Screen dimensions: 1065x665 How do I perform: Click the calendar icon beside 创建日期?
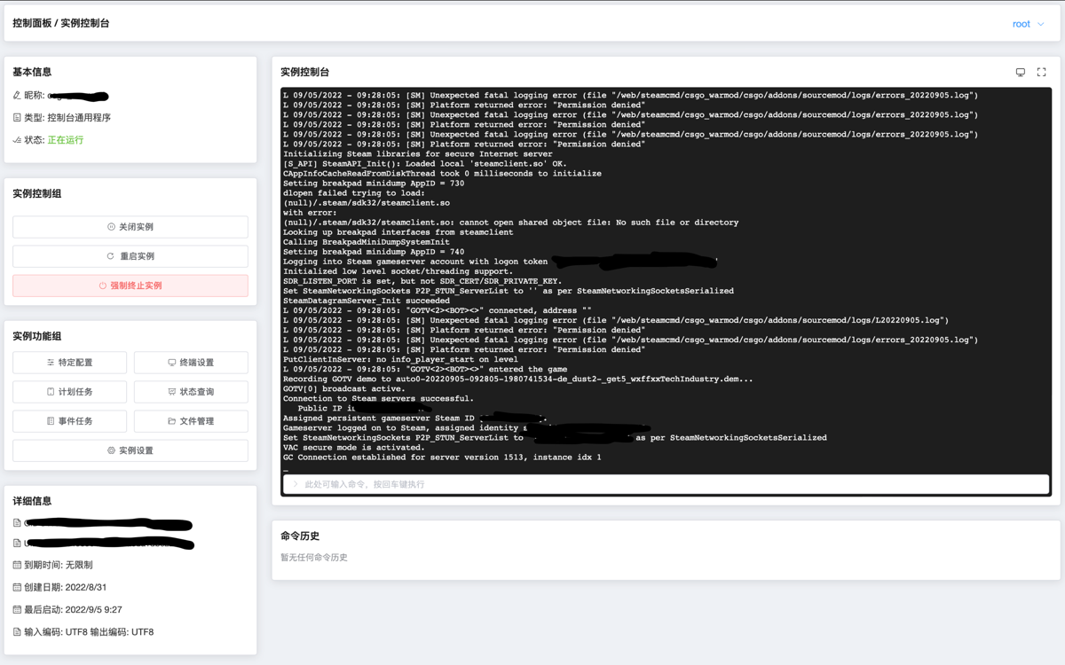pyautogui.click(x=17, y=587)
